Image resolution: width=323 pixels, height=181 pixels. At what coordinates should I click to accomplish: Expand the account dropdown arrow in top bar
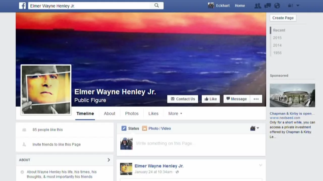pos(298,6)
